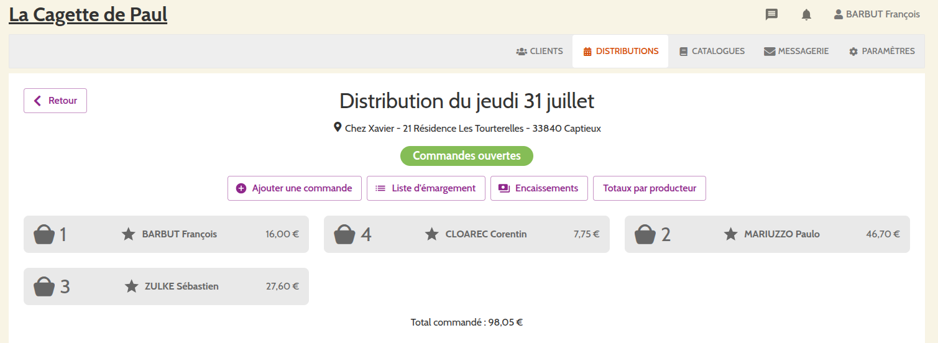Click Ajouter une commande button

[295, 188]
